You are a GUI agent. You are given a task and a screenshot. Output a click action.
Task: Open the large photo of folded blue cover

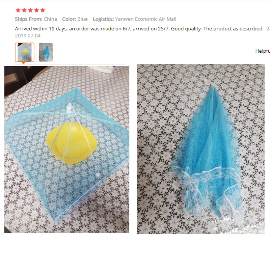pyautogui.click(x=200, y=149)
